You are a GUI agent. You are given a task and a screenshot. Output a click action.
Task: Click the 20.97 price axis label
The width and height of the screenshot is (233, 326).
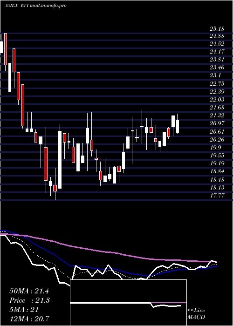pos(217,123)
